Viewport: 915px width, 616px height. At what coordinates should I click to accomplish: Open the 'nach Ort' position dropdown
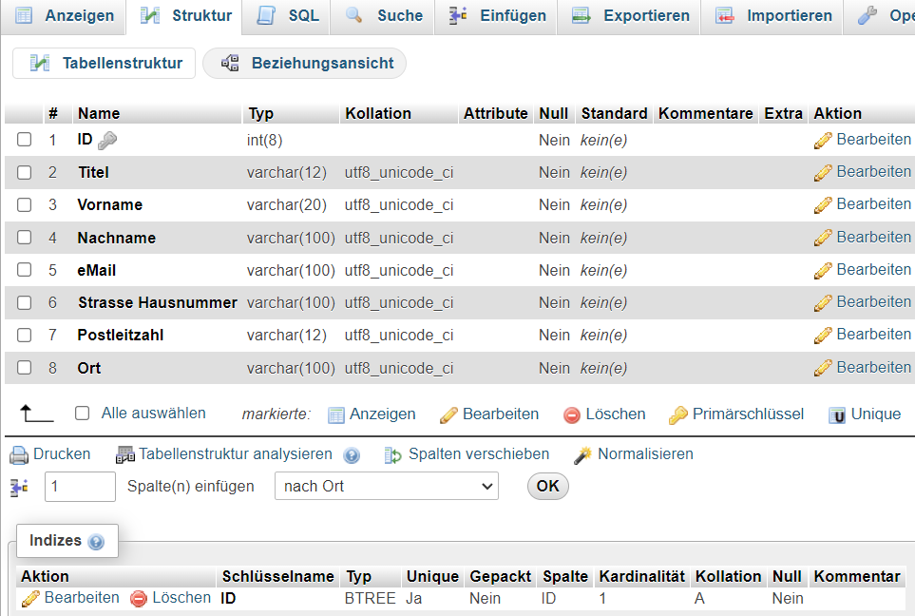click(x=386, y=487)
